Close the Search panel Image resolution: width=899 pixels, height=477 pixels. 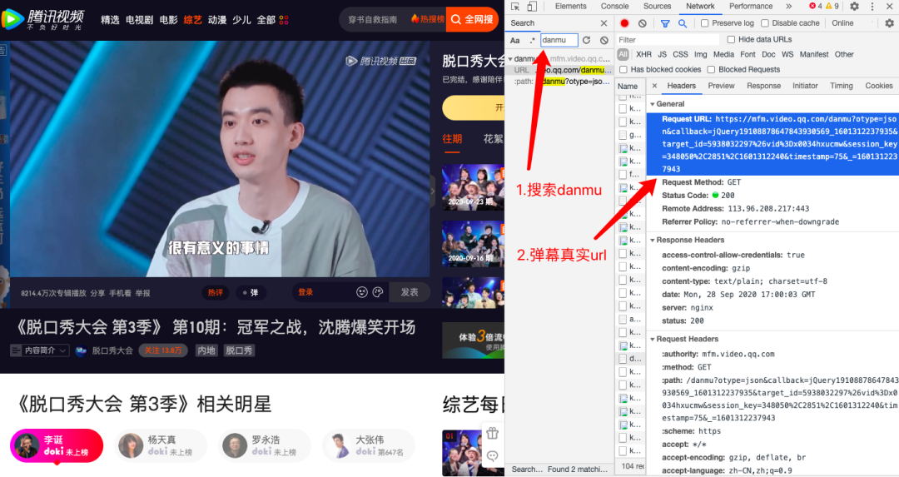603,23
